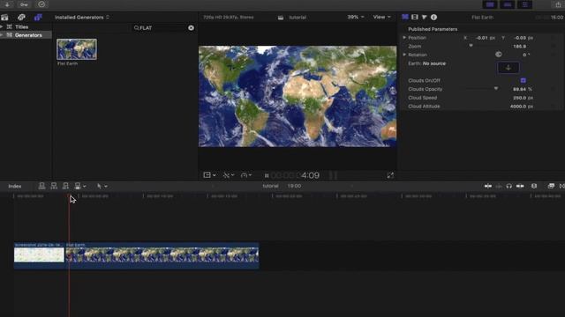565x317 pixels.
Task: Open the viewer View options dropdown
Action: (x=381, y=17)
